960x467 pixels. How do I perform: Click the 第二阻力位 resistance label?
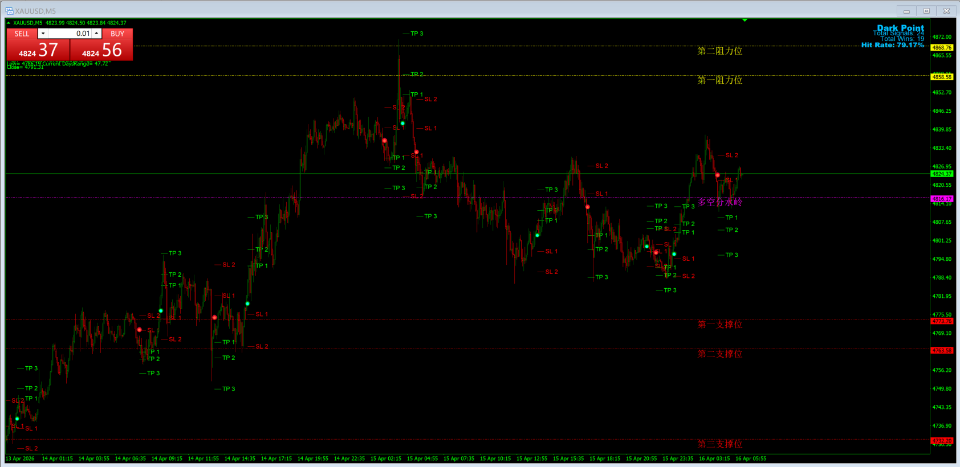point(720,51)
